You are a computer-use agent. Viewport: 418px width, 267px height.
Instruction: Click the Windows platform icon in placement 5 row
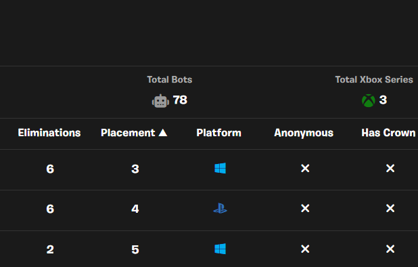220,249
